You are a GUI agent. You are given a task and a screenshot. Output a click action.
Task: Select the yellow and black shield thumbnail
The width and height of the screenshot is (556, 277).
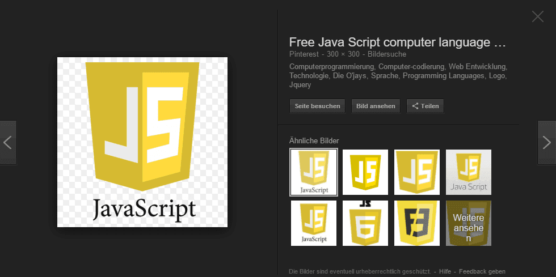coord(417,223)
